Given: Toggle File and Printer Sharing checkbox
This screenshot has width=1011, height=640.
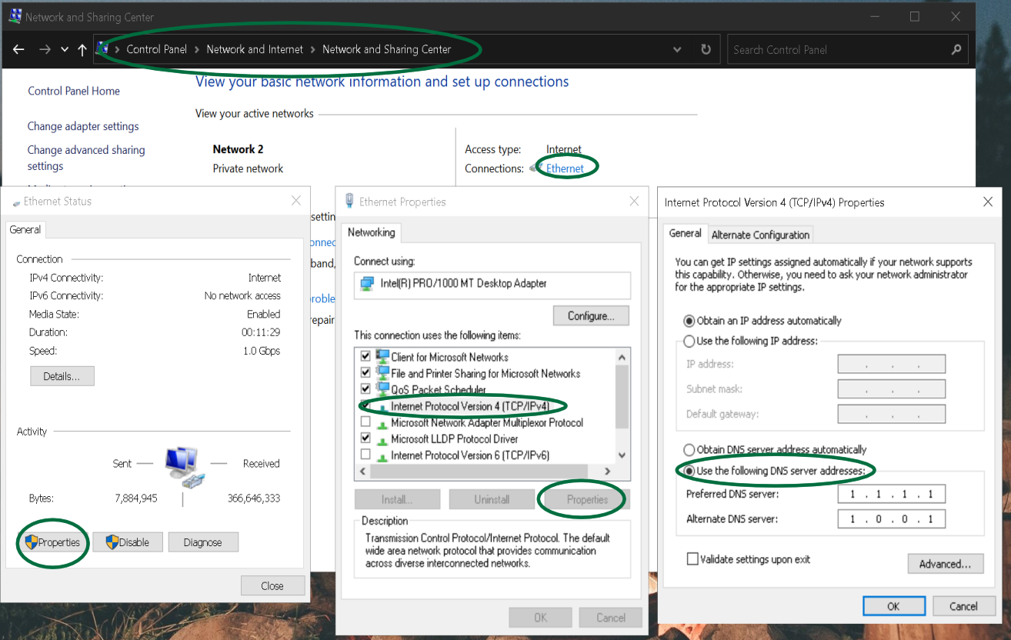Looking at the screenshot, I should click(365, 373).
